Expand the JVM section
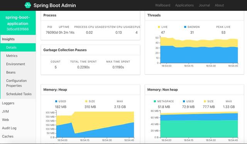 click(5, 112)
